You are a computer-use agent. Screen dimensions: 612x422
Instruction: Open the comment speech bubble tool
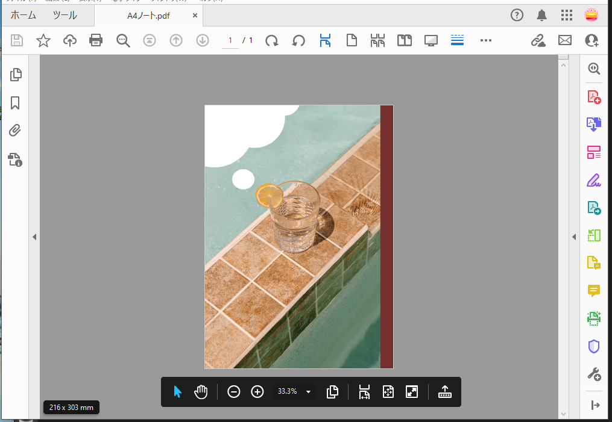[x=594, y=291]
